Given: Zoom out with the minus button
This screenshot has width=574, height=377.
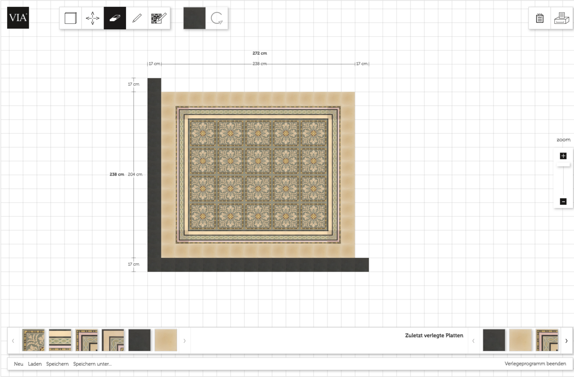Looking at the screenshot, I should tap(563, 201).
